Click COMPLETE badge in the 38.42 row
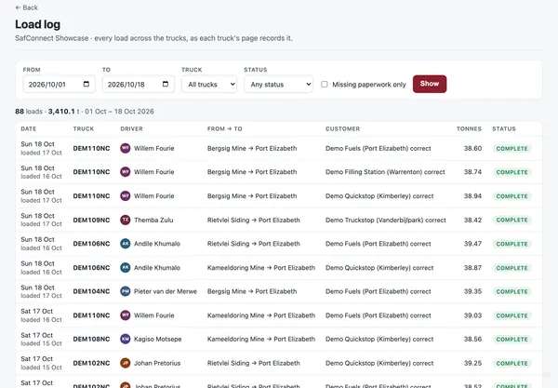 (x=511, y=220)
